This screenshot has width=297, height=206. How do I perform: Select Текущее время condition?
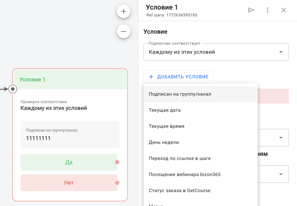166,126
